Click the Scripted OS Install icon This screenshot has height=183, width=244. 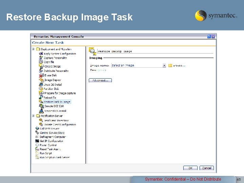coord(41,111)
